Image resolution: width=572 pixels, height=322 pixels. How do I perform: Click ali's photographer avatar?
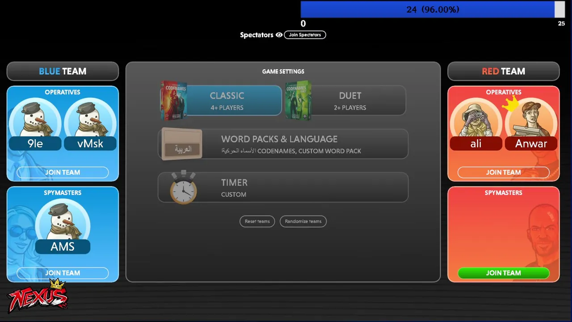475,118
